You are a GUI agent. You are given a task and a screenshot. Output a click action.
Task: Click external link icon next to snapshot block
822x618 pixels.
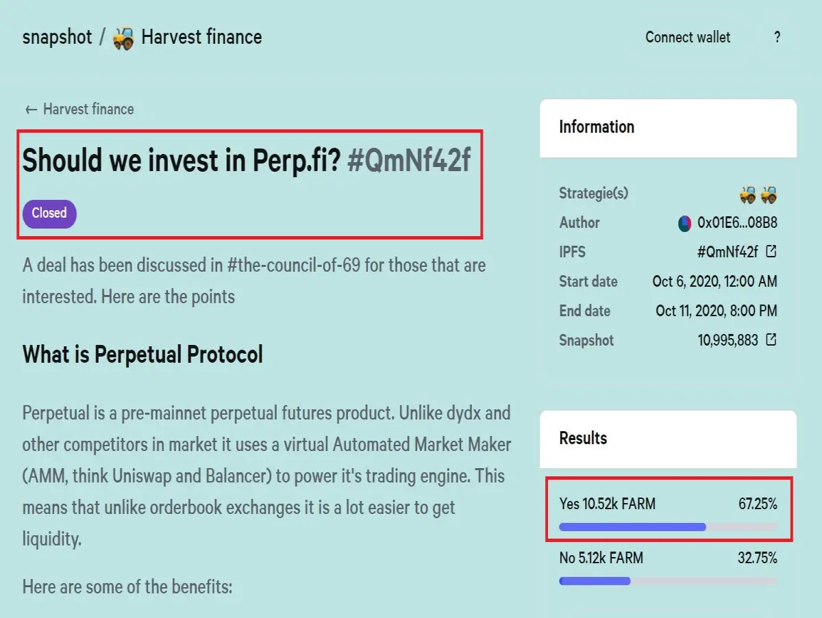pyautogui.click(x=771, y=339)
